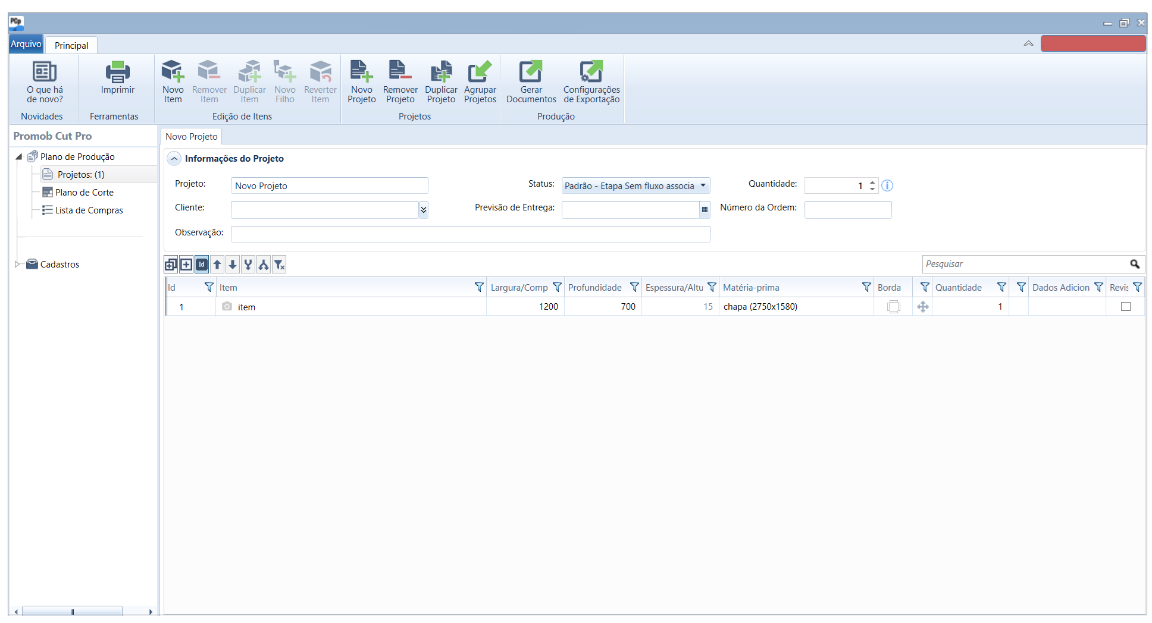Open the Status dropdown
1152x623 pixels.
click(703, 185)
